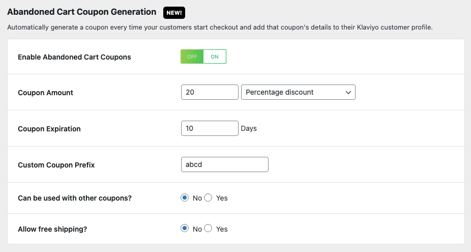Select Yes for use with other coupons
This screenshot has width=471, height=252.
[x=208, y=198]
